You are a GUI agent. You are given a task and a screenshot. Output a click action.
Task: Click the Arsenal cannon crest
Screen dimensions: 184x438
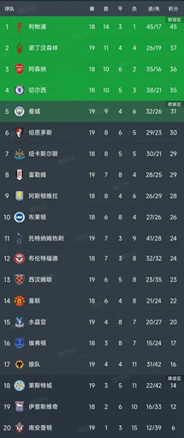click(19, 69)
